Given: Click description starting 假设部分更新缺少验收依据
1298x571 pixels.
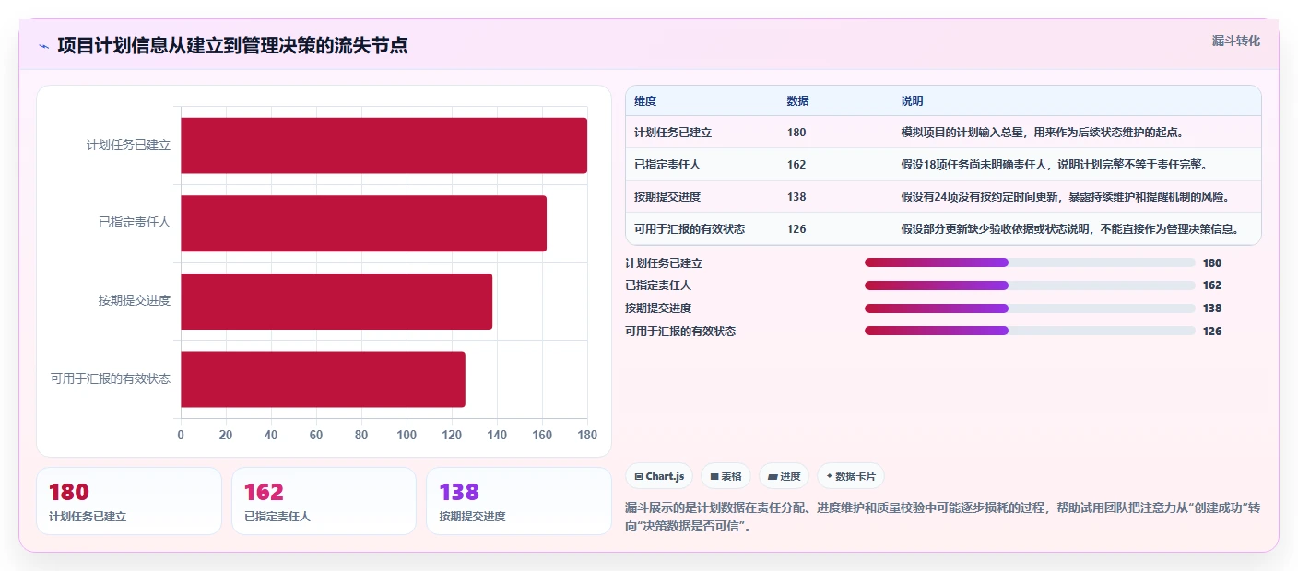Looking at the screenshot, I should pyautogui.click(x=1070, y=229).
